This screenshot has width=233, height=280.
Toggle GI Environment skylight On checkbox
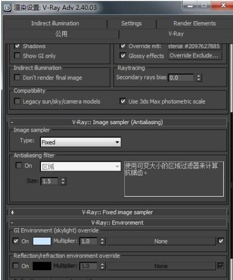point(16,241)
